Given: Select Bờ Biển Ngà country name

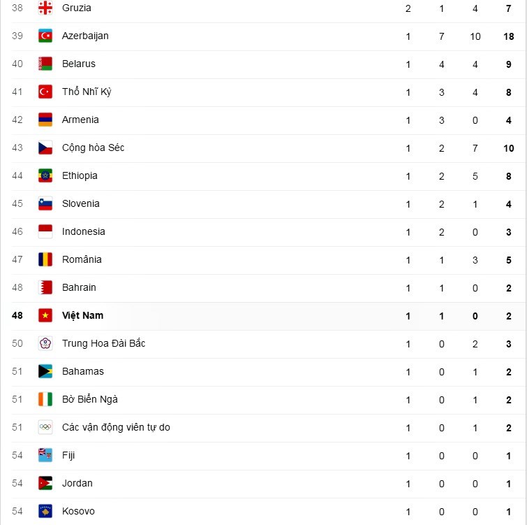Looking at the screenshot, I should 89,399.
